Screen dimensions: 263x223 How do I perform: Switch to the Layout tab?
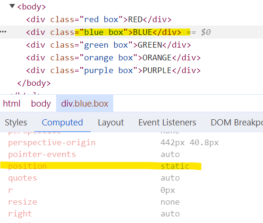pyautogui.click(x=111, y=123)
